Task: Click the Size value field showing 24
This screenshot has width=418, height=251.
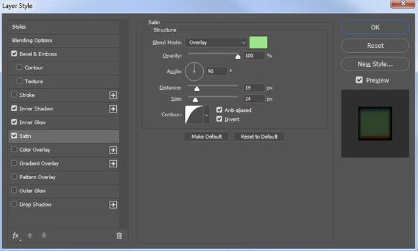Action: click(254, 99)
